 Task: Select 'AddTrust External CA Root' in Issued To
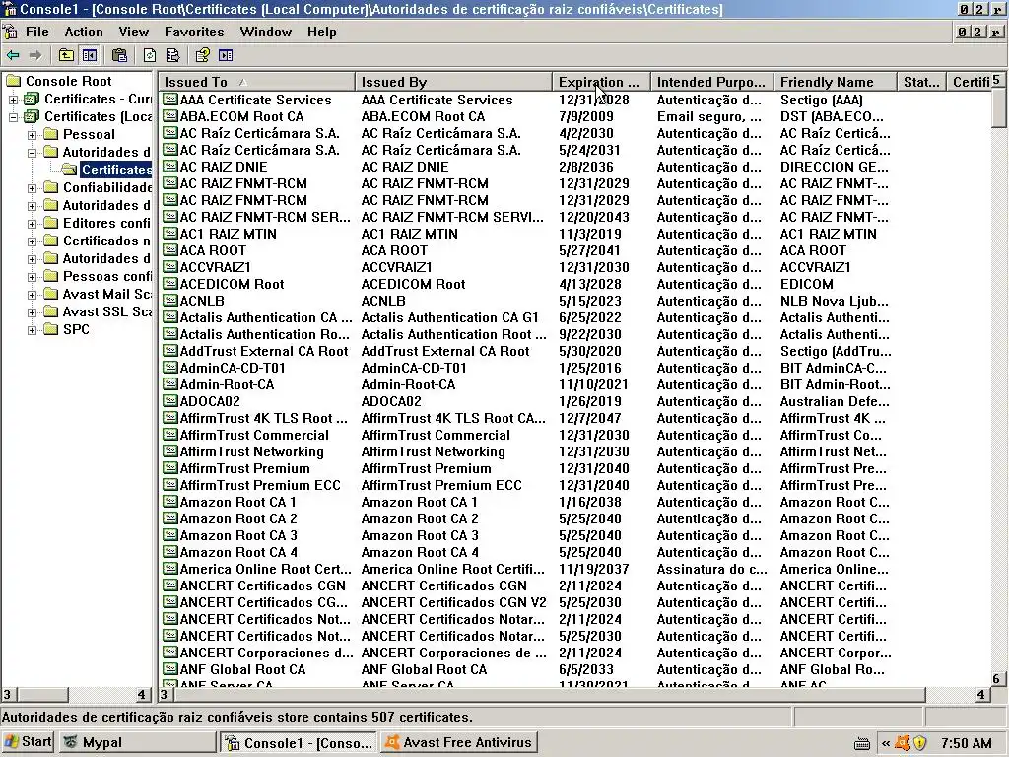[x=264, y=351]
